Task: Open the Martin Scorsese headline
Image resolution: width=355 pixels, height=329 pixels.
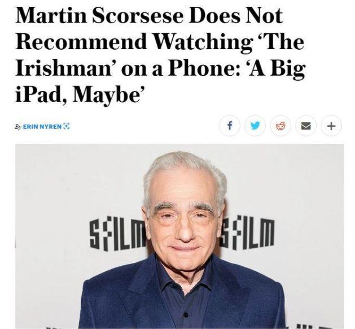Action: (160, 54)
